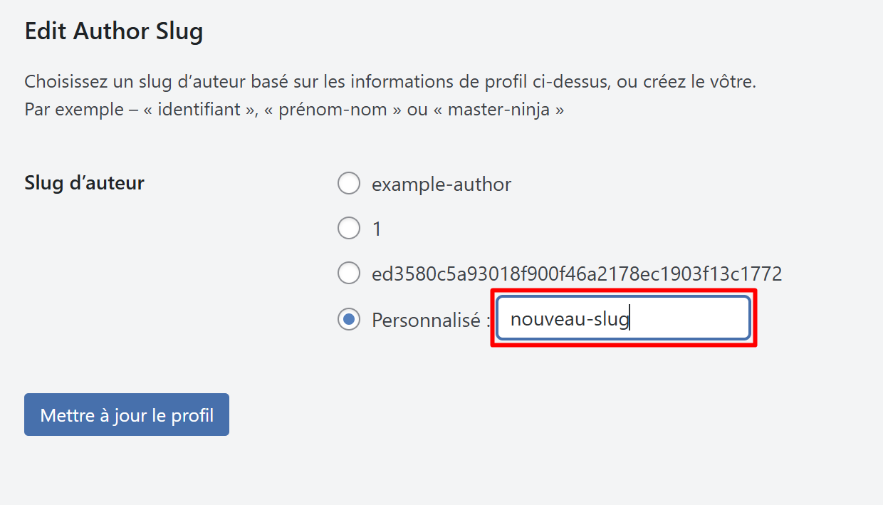Image resolution: width=883 pixels, height=505 pixels.
Task: Click the Slug d'auteur row label
Action: [x=84, y=183]
